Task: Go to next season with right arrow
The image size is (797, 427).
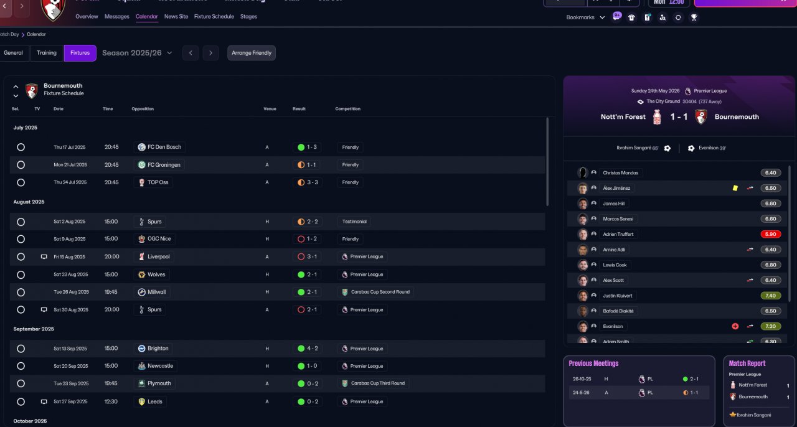Action: click(211, 53)
